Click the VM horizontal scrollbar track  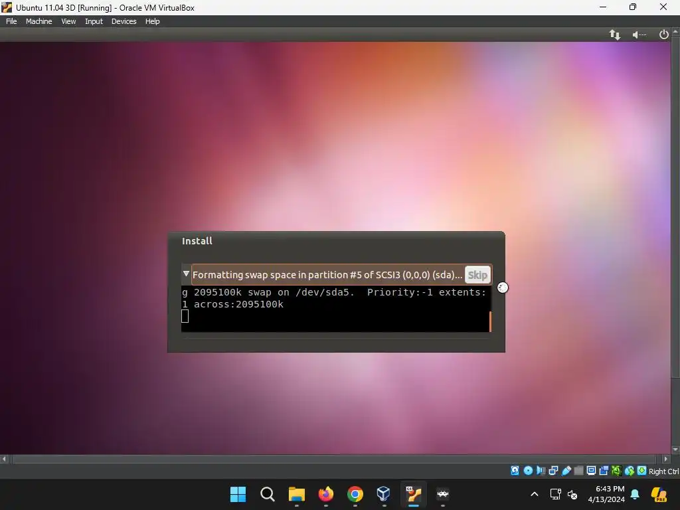tap(335, 459)
